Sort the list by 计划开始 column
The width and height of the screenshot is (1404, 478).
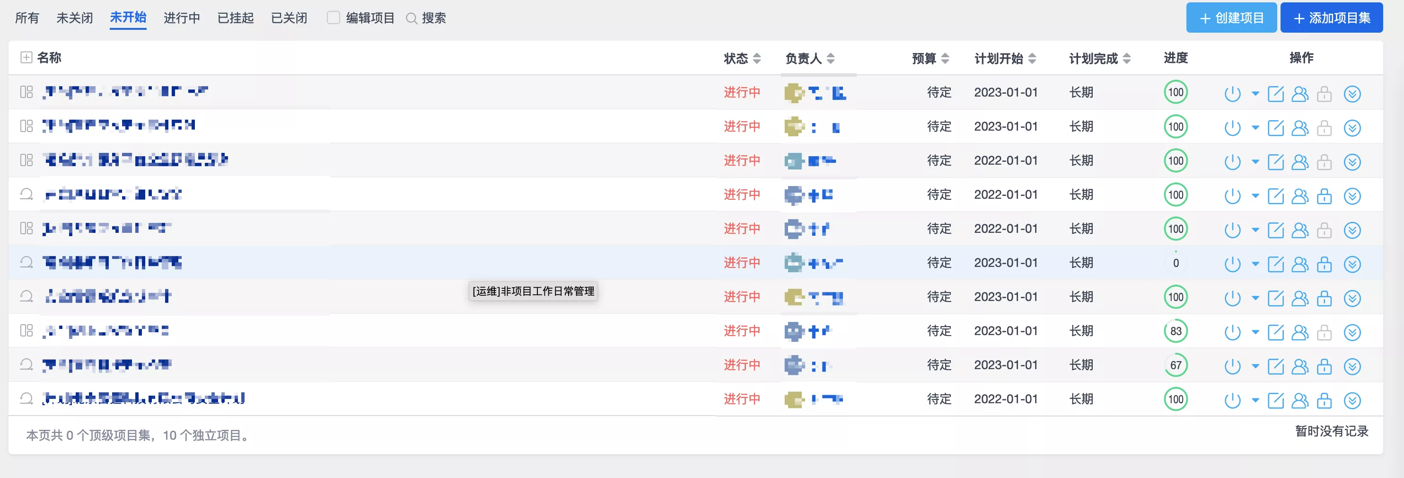[x=1032, y=58]
